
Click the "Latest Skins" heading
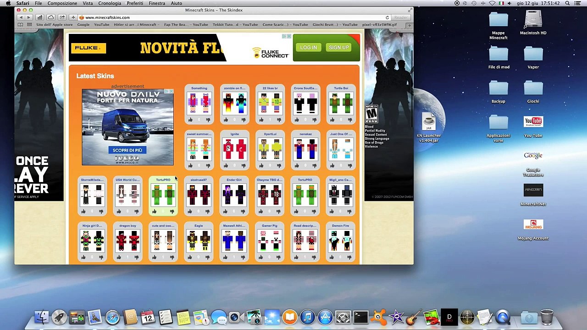pyautogui.click(x=95, y=76)
